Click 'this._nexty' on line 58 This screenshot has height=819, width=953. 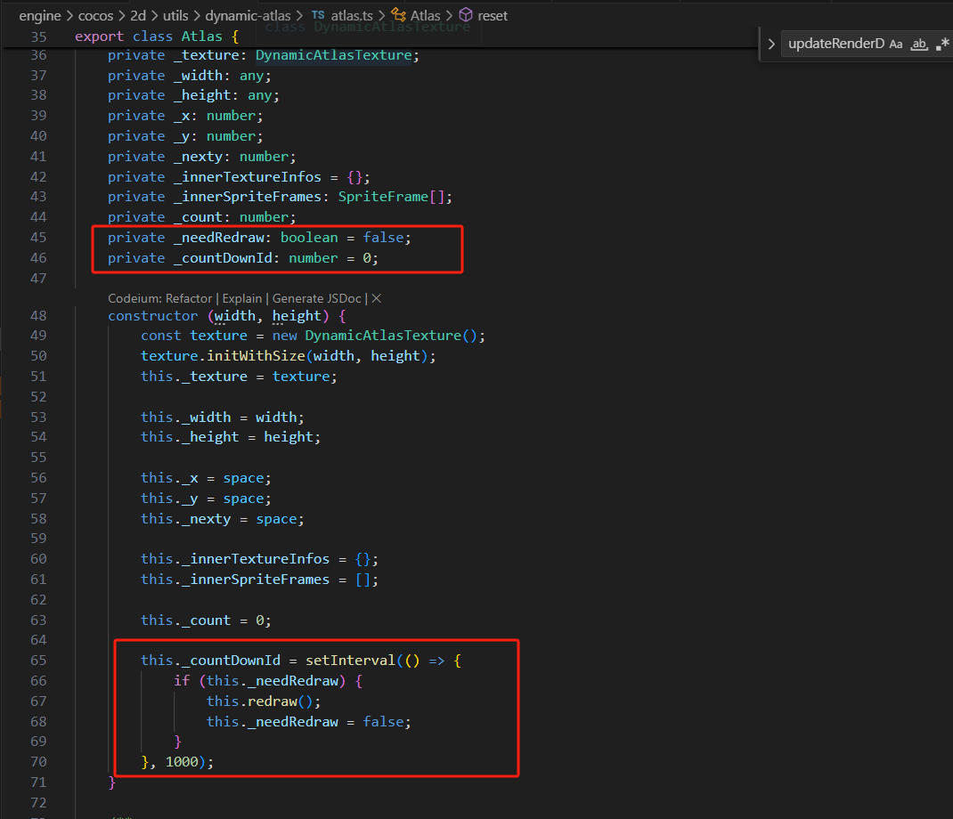[186, 519]
